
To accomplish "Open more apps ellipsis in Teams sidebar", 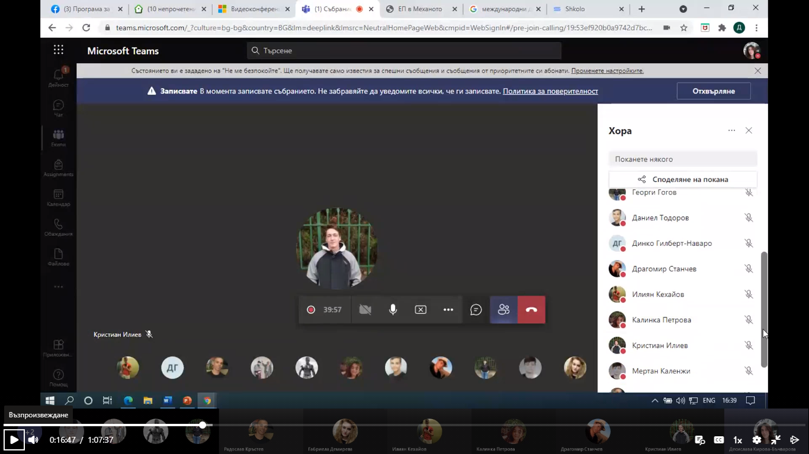I will 59,287.
